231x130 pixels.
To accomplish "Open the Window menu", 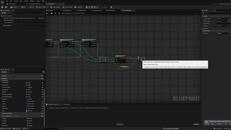I will 32,1.
